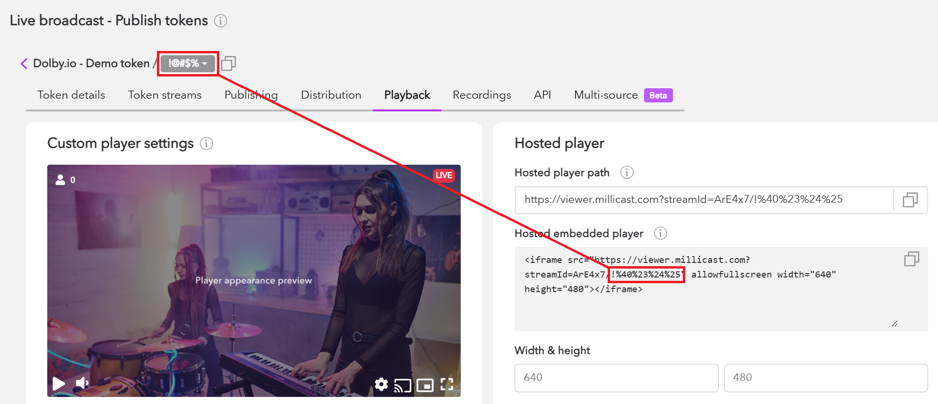Enter fullscreen in player preview
This screenshot has width=938, height=404.
tap(447, 385)
